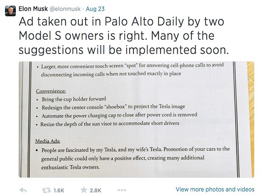Retweet using the retweet arrows icon
Screen dimensions: 261x195
coord(46,190)
